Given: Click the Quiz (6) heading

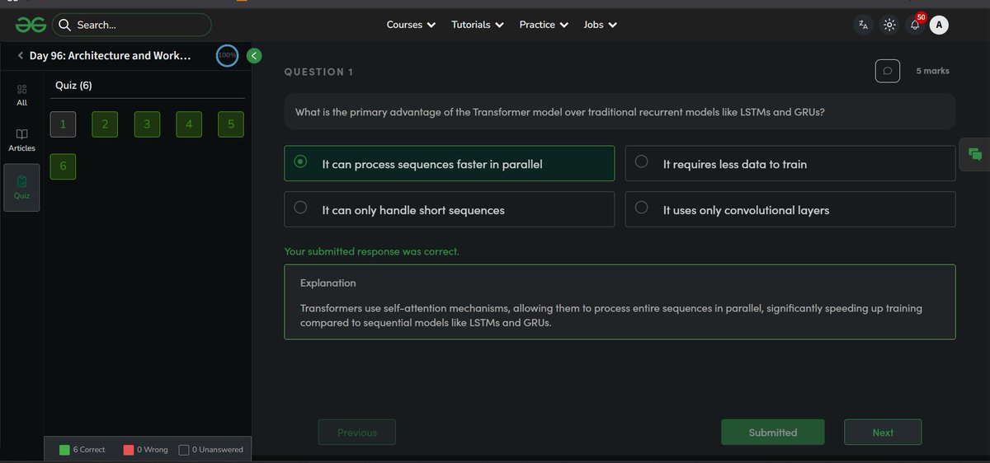Looking at the screenshot, I should click(x=73, y=85).
